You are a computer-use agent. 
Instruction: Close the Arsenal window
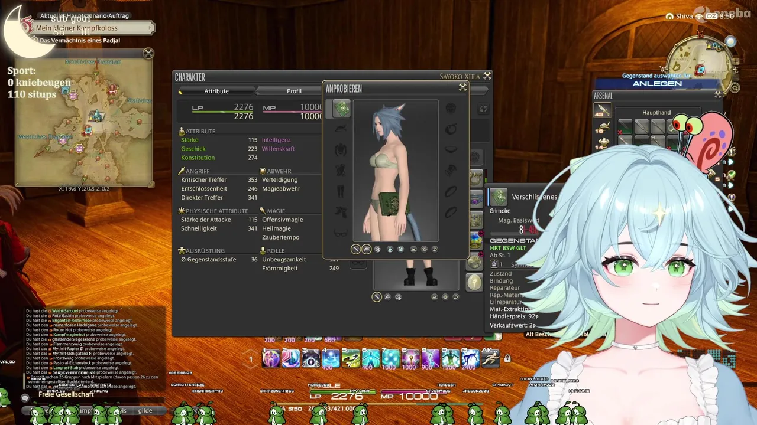coord(717,94)
